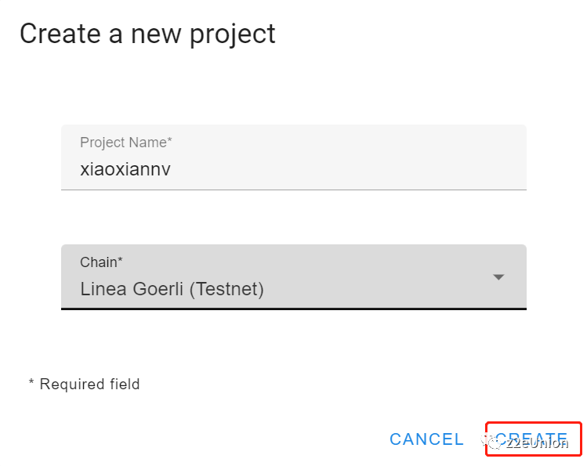
Task: Click the xiaoxiannv text in Project Name
Action: pos(125,168)
